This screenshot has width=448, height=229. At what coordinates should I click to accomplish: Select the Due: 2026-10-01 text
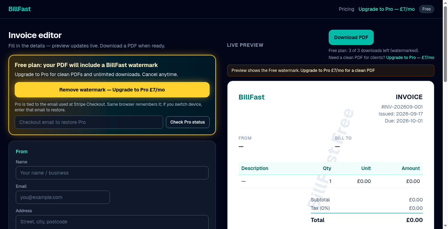tap(404, 121)
